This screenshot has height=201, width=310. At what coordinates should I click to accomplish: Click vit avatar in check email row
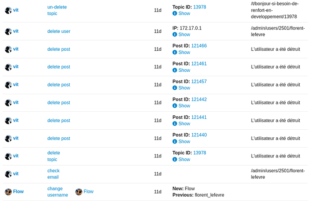tap(8, 174)
